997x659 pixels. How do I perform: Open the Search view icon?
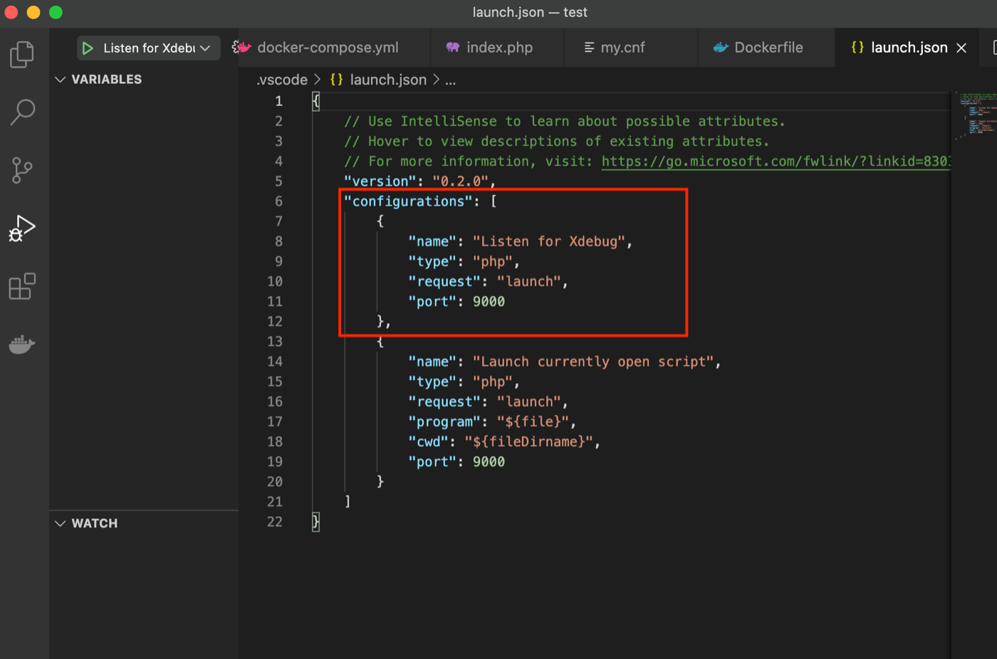pyautogui.click(x=22, y=112)
